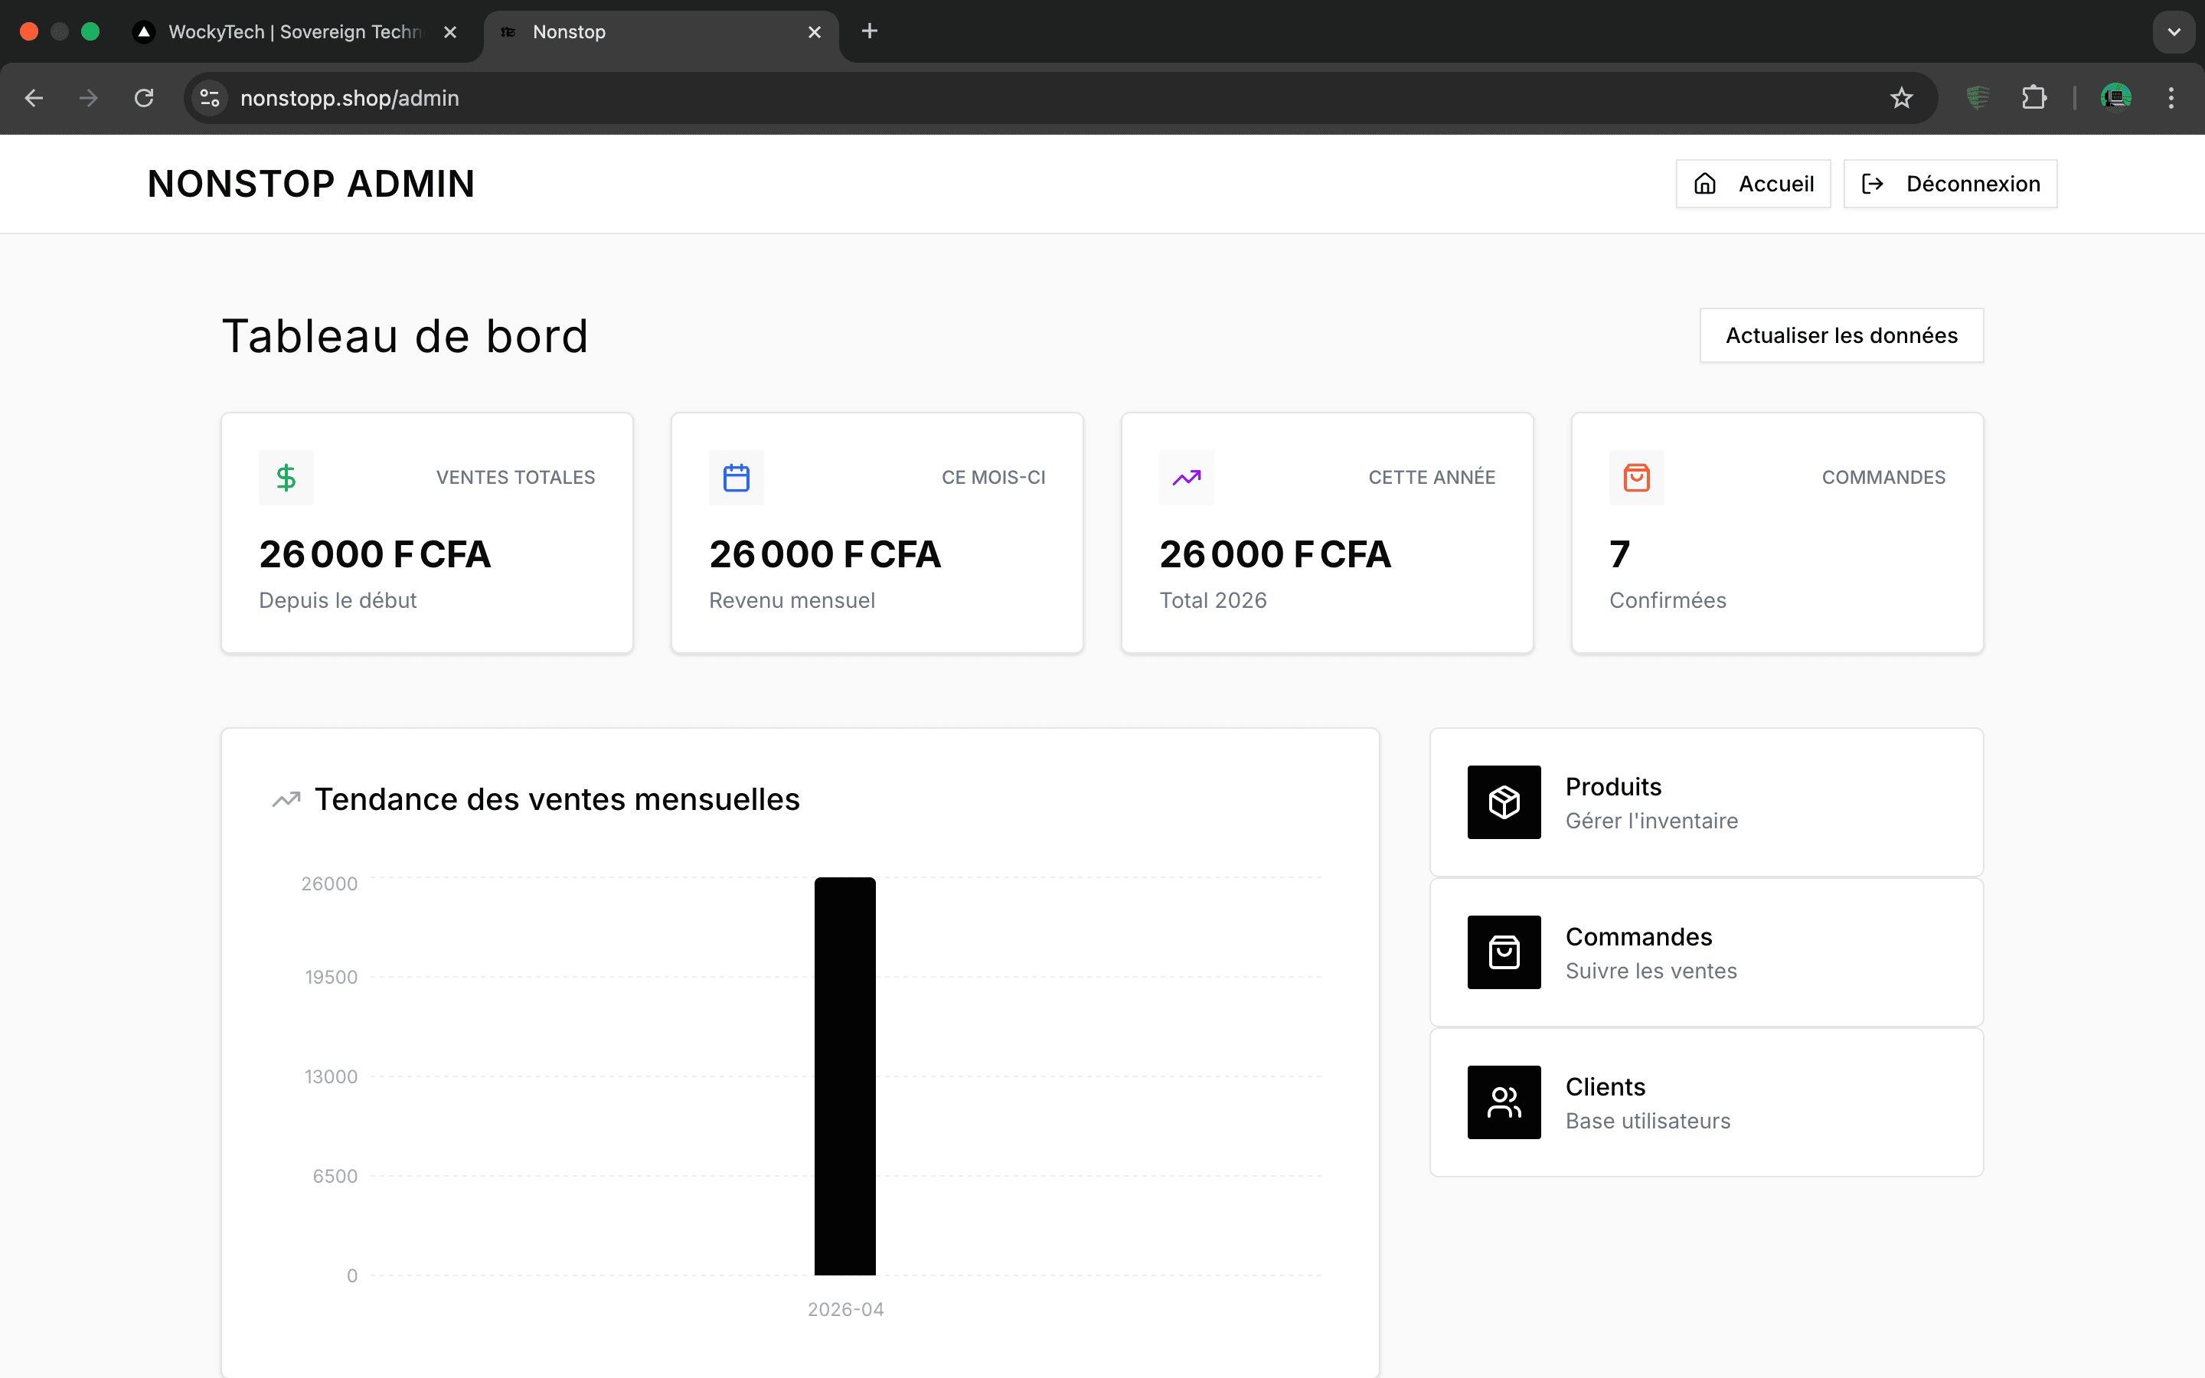Go back with the browser back arrow
2205x1378 pixels.
click(x=34, y=97)
